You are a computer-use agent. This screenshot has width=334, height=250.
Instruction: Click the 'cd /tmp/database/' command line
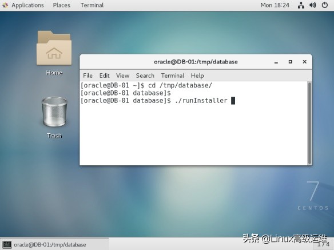180,85
